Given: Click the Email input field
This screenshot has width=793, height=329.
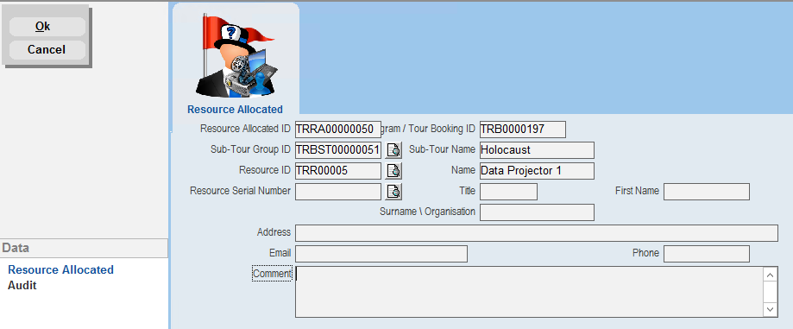Looking at the screenshot, I should coord(381,254).
